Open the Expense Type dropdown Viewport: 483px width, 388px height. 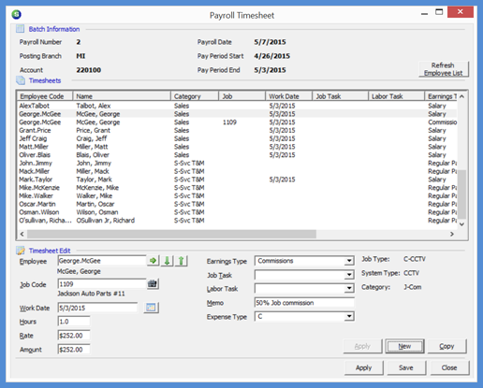(x=349, y=317)
